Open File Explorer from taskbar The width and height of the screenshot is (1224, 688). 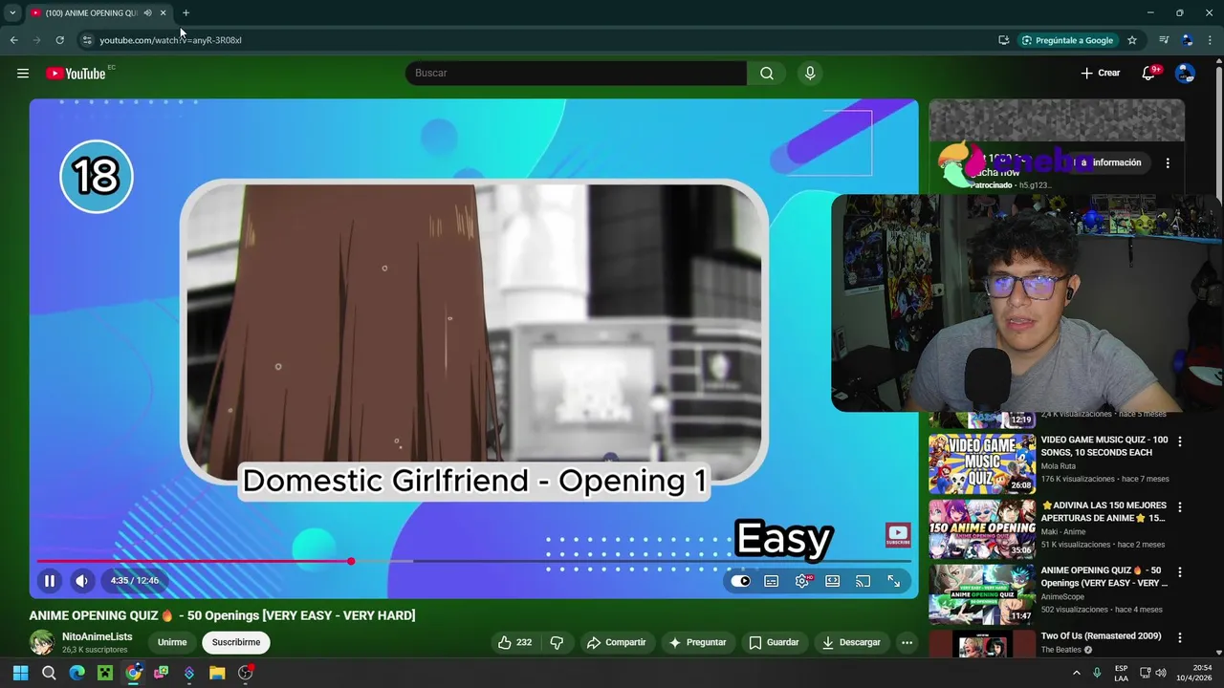[217, 673]
